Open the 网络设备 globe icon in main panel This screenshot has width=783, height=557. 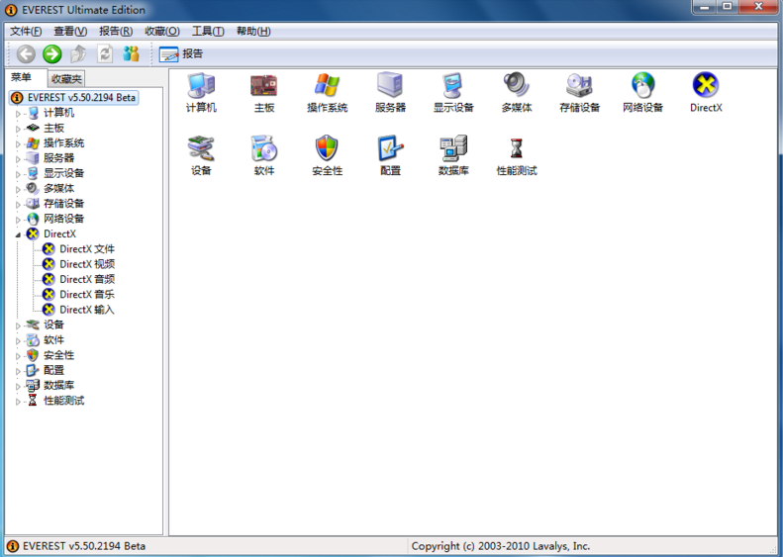642,93
